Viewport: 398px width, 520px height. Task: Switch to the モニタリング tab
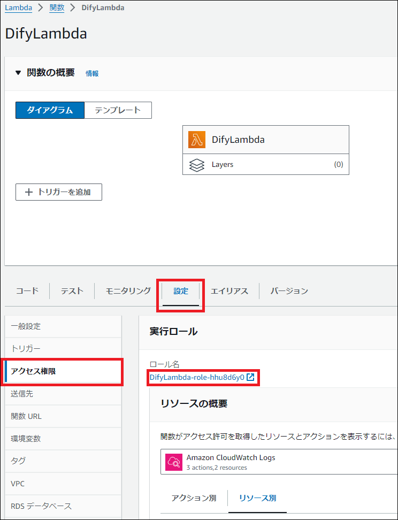pyautogui.click(x=128, y=291)
